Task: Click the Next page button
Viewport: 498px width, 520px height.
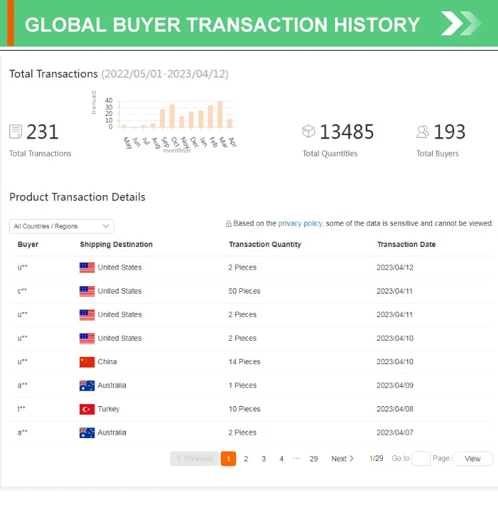Action: [342, 459]
